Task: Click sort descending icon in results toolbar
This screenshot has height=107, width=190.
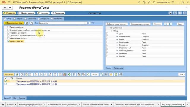Action: 36,74
